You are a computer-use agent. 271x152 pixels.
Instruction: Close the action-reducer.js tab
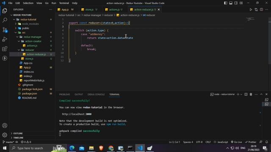pos(159,9)
